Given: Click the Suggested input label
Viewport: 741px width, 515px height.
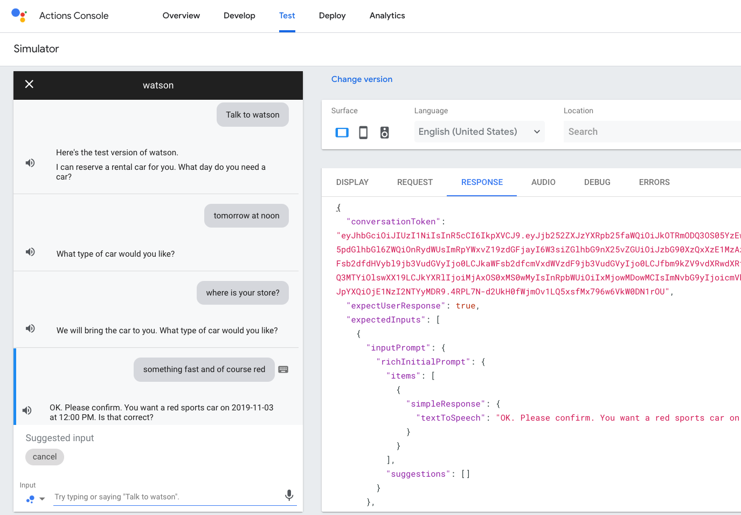Looking at the screenshot, I should [x=60, y=438].
